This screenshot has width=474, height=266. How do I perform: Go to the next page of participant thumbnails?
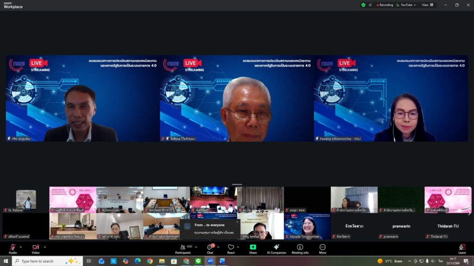pyautogui.click(x=469, y=213)
